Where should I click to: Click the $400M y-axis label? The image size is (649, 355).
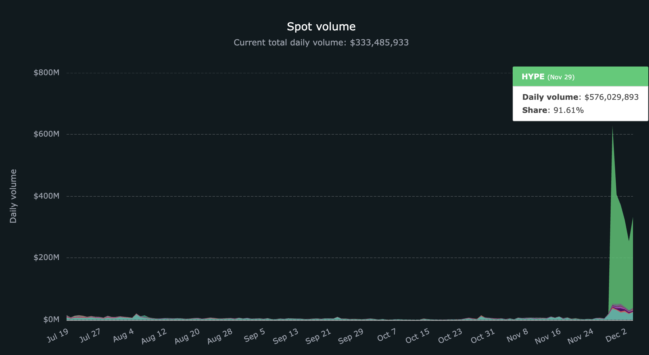[x=46, y=196]
